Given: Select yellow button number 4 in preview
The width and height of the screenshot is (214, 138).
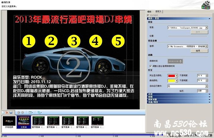Looking at the screenshot, I should tap(96, 41).
